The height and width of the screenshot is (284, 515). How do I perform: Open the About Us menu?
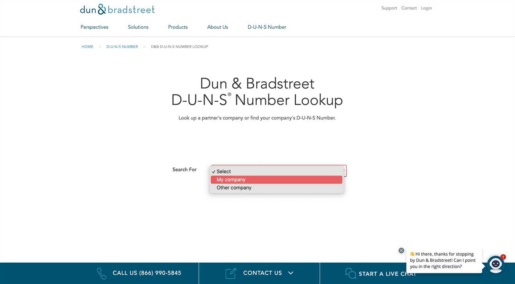(x=218, y=27)
